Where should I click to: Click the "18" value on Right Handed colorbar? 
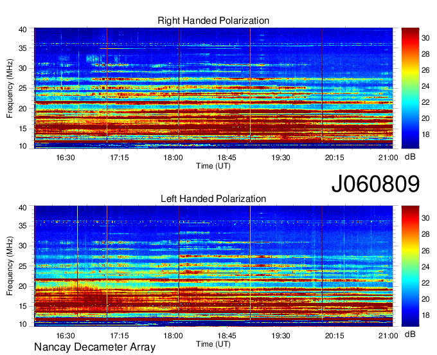(425, 134)
